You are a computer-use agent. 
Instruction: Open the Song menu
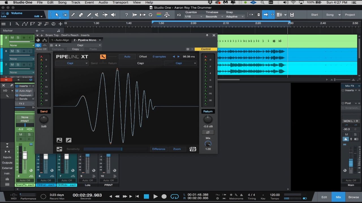click(x=62, y=3)
